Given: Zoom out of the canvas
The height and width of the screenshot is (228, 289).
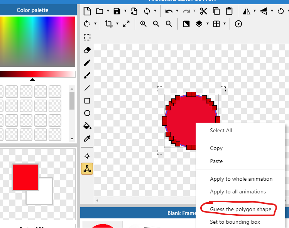Looking at the screenshot, I should (156, 24).
